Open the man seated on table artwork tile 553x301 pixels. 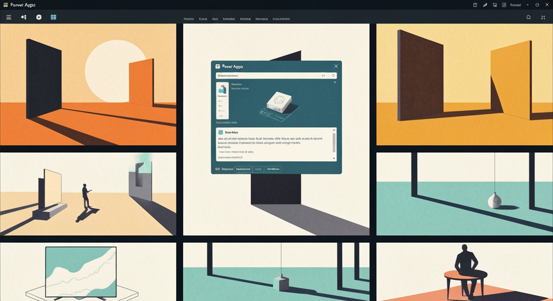click(465, 272)
